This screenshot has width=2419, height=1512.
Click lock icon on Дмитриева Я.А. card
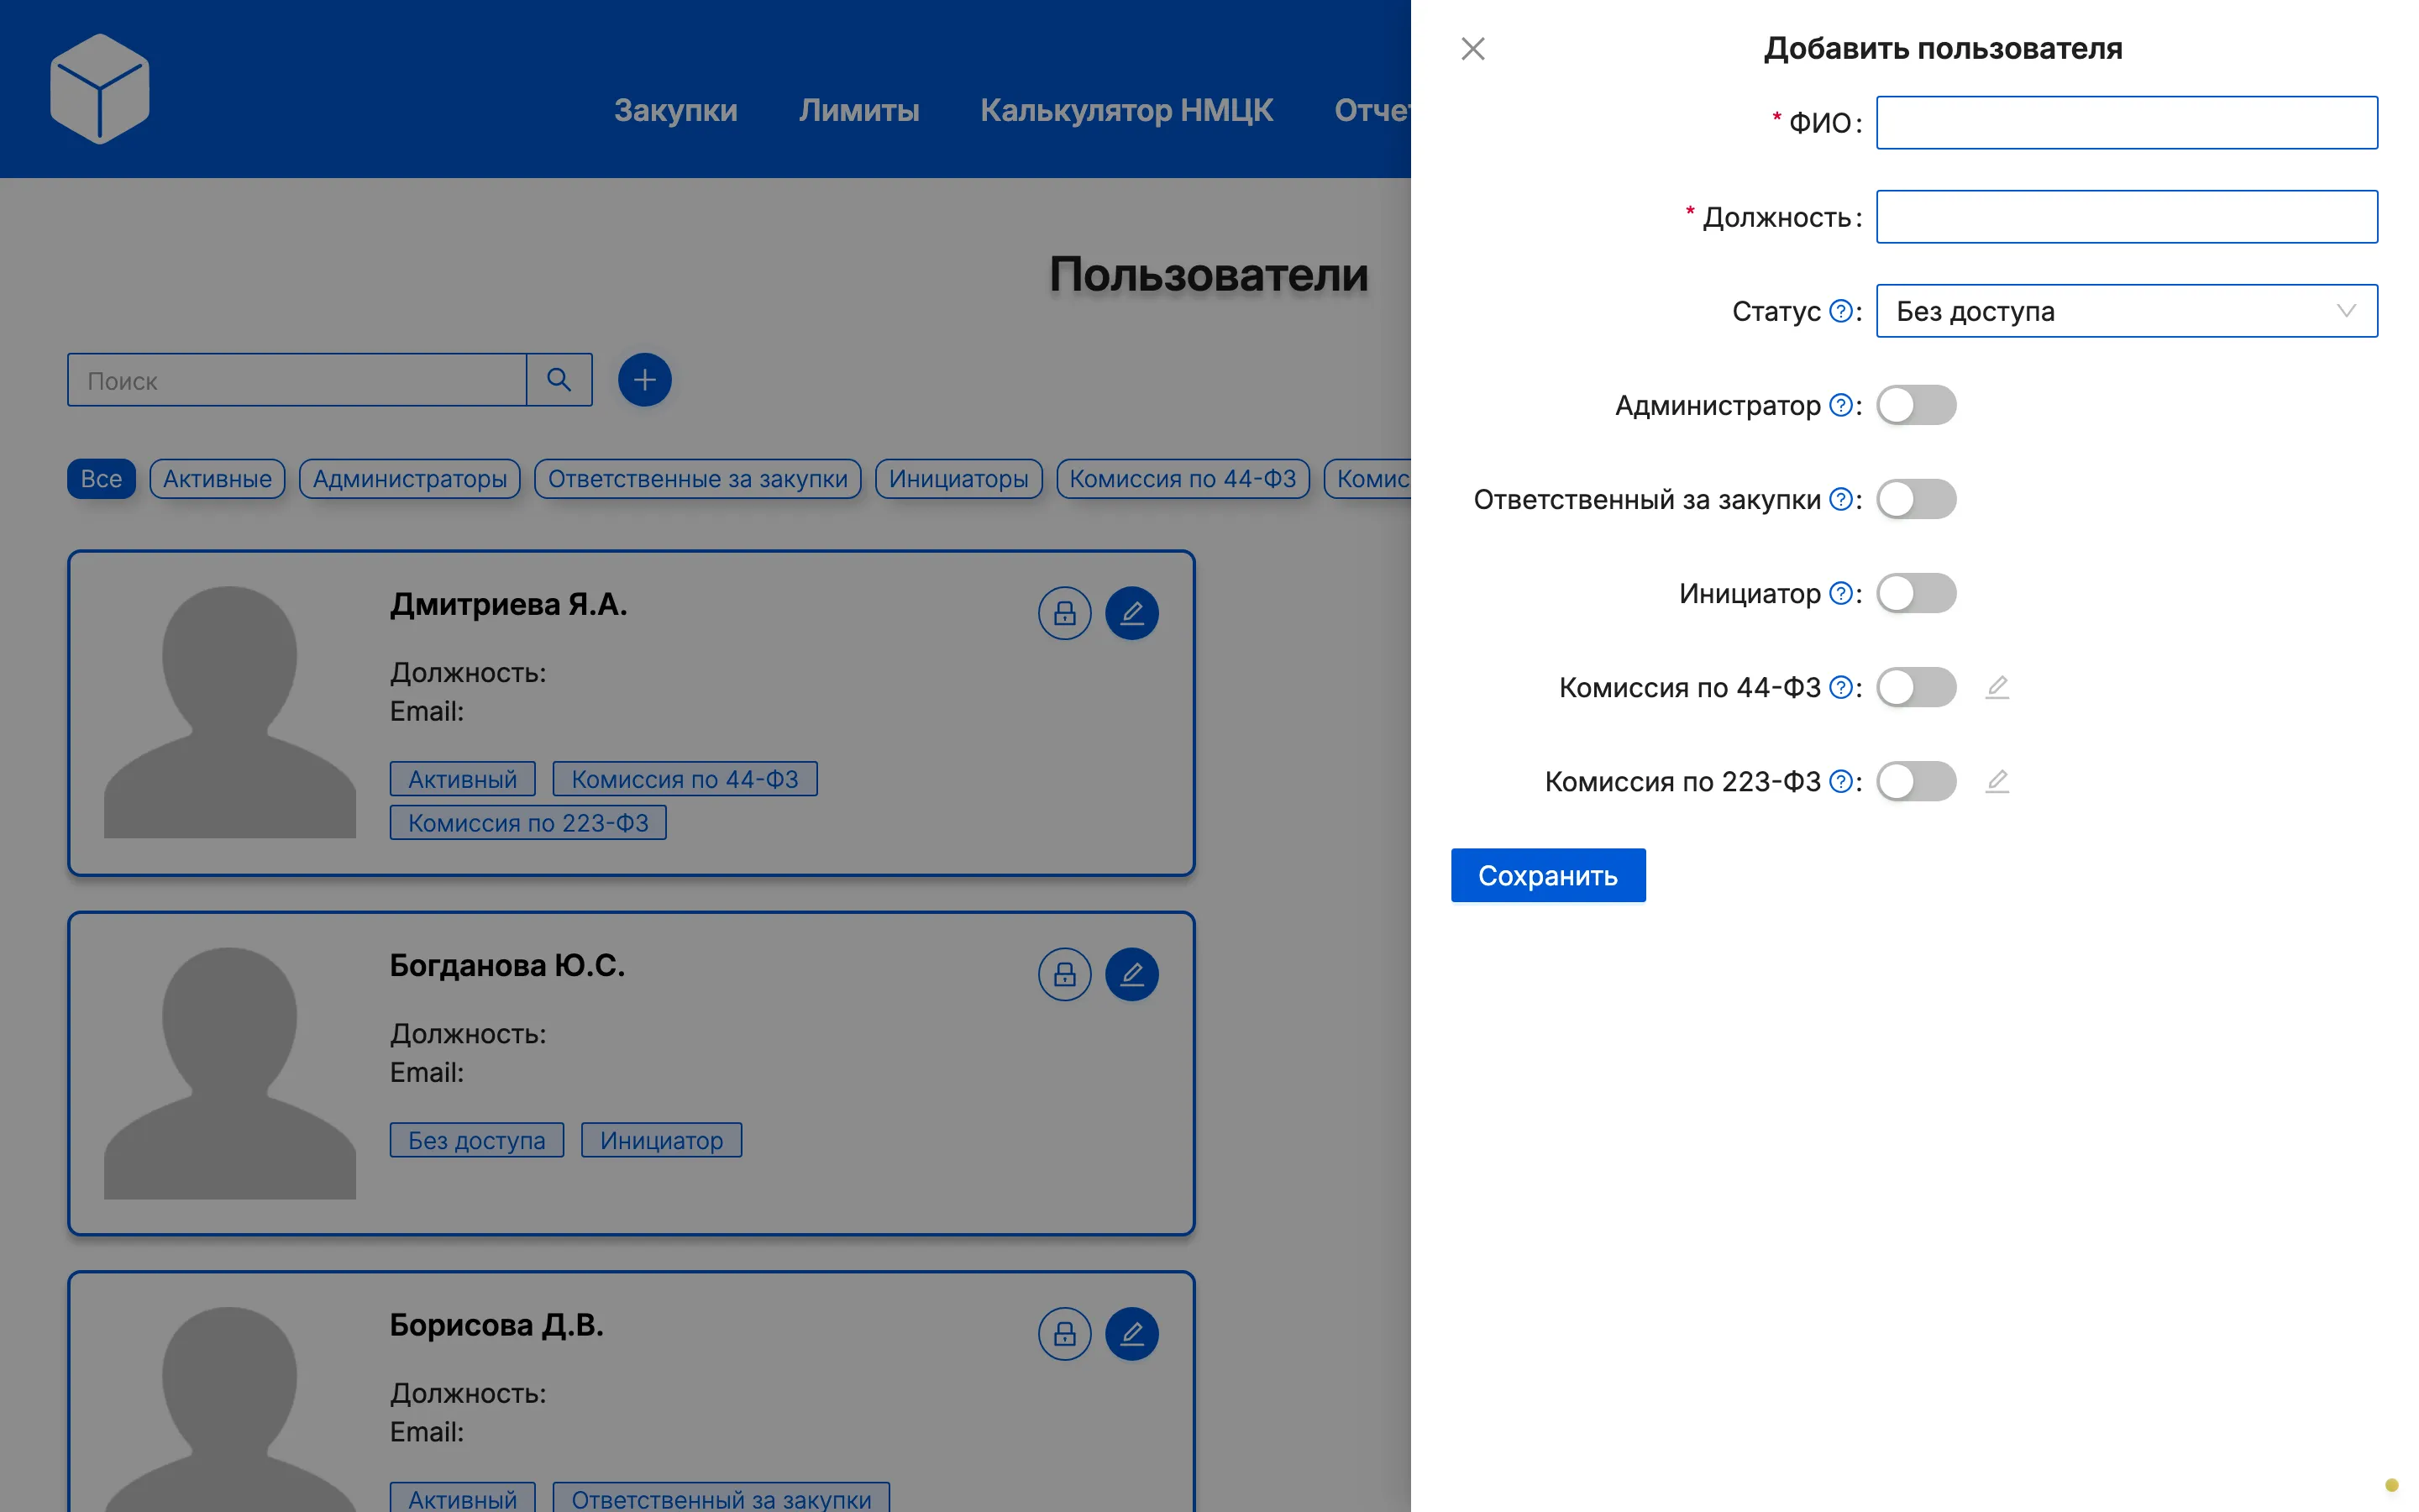pos(1064,613)
